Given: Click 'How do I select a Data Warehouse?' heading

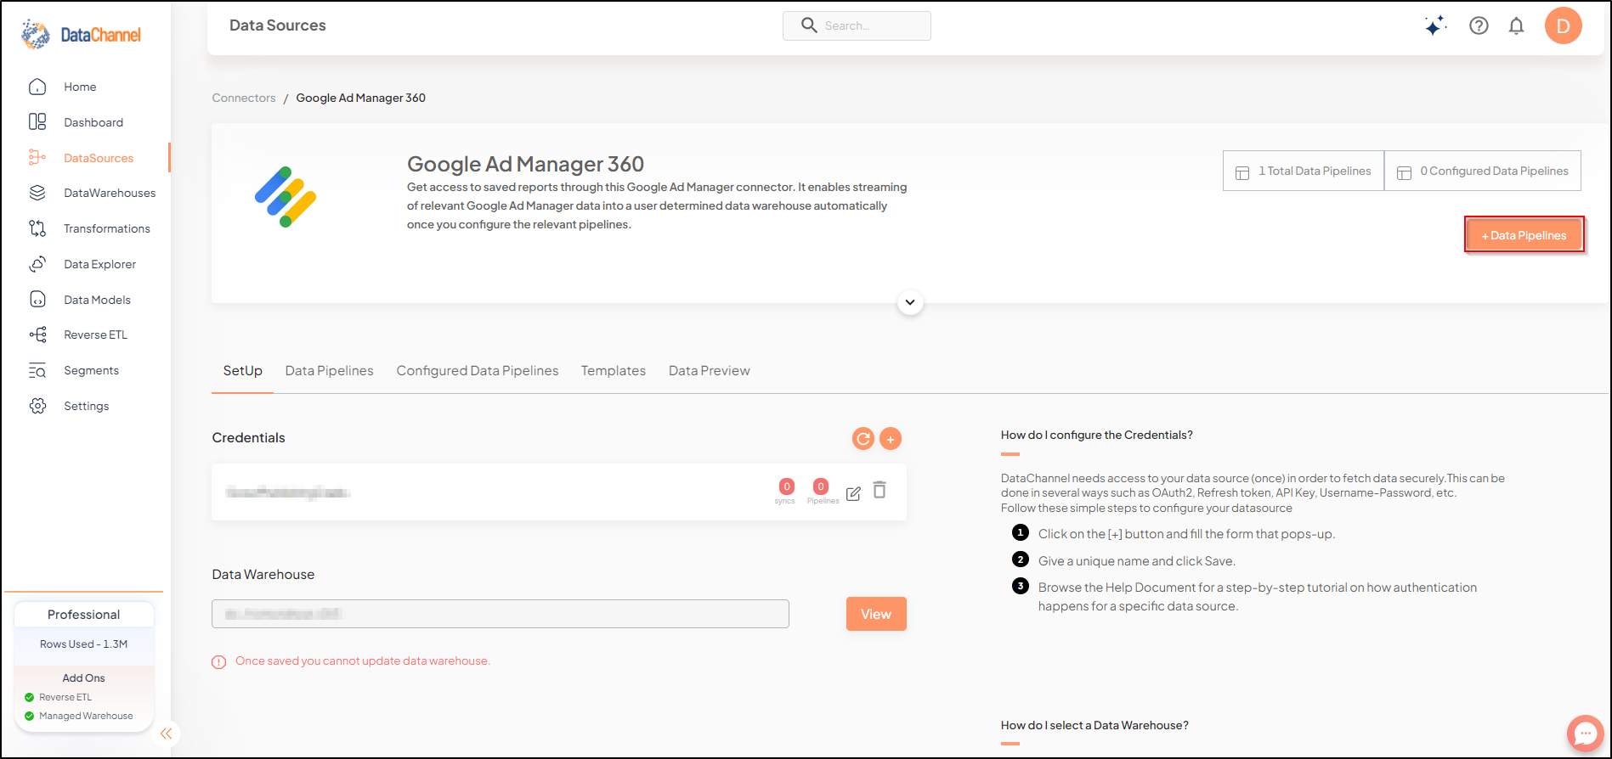Looking at the screenshot, I should (1094, 725).
